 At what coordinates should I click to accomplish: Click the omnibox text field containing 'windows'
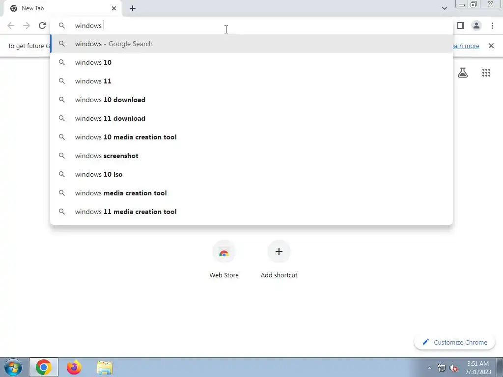251,26
